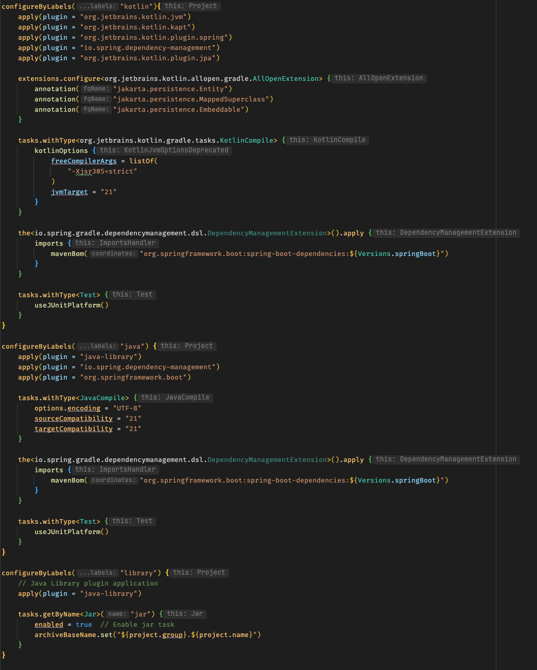This screenshot has width=537, height=670.
Task: Click the "this: JavaCompile" inlay hint
Action: [x=176, y=398]
